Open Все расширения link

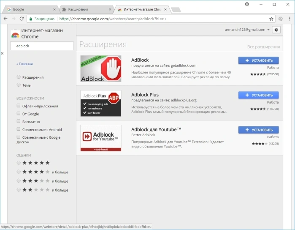coord(263,47)
